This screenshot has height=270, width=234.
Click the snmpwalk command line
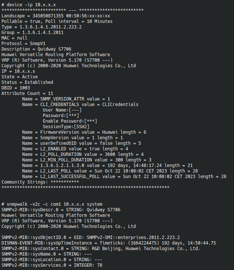tap(52, 204)
